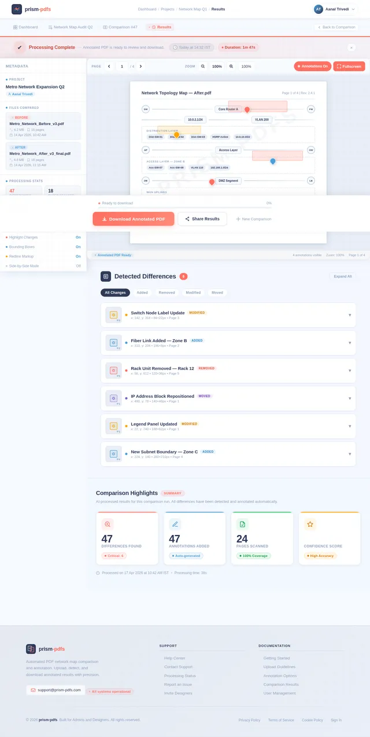
Task: Click the page number input field
Action: click(122, 67)
